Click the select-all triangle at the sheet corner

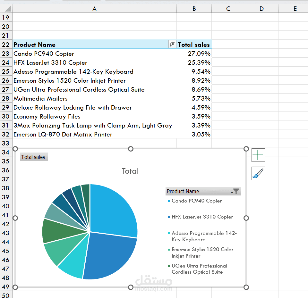pyautogui.click(x=7, y=9)
